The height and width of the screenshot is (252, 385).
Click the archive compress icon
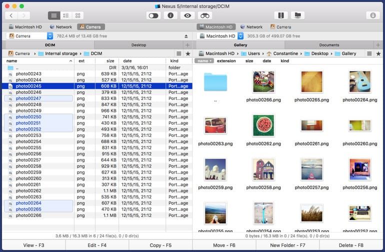point(281,15)
